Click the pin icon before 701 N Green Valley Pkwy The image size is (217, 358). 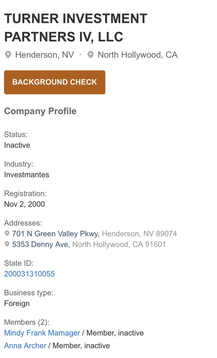click(x=7, y=233)
